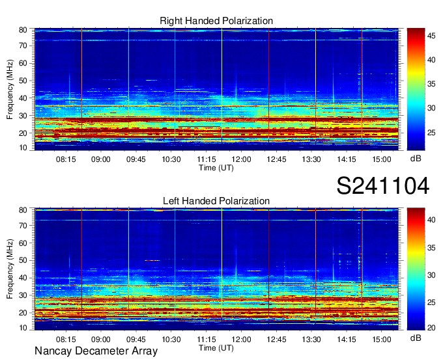Click the 20 MHz tick of the top plot
The image size is (443, 359).
tap(23, 133)
